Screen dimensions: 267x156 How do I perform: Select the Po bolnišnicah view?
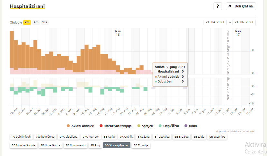(21, 137)
